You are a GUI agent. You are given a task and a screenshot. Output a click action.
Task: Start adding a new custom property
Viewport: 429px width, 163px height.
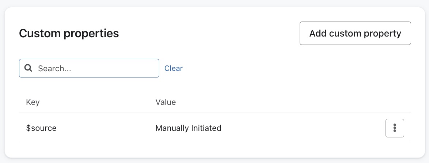pos(355,33)
